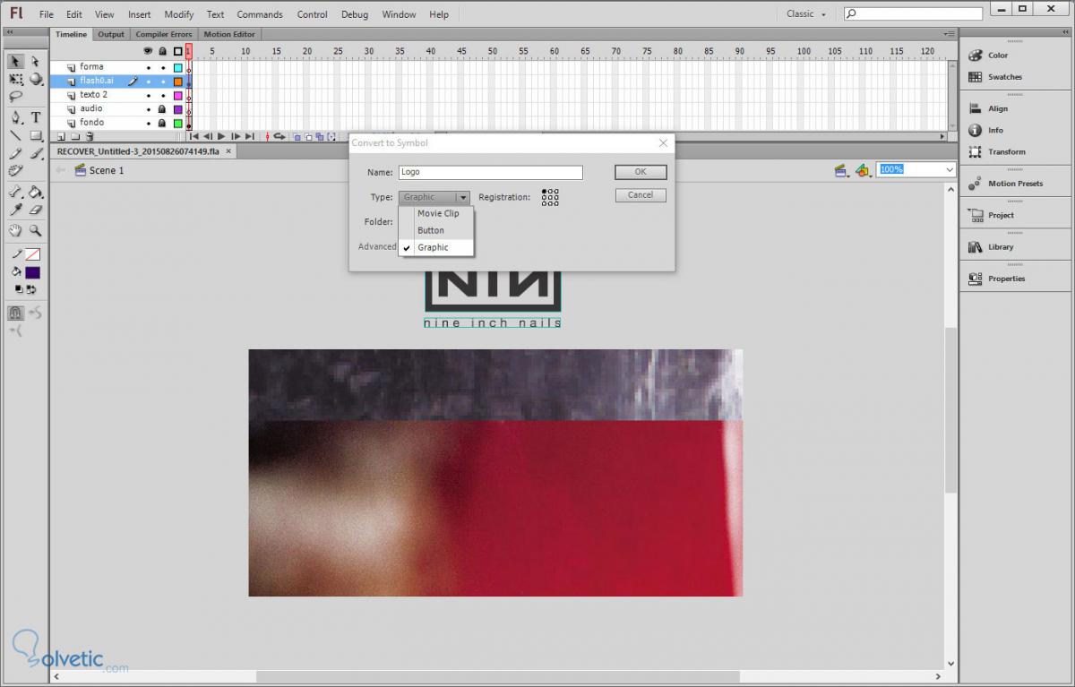The width and height of the screenshot is (1075, 687).
Task: Open the Edit Symbols icon
Action: coord(862,170)
